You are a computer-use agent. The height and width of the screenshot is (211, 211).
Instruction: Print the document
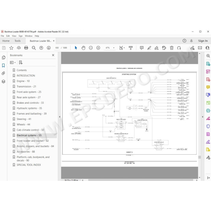[x=26, y=48]
